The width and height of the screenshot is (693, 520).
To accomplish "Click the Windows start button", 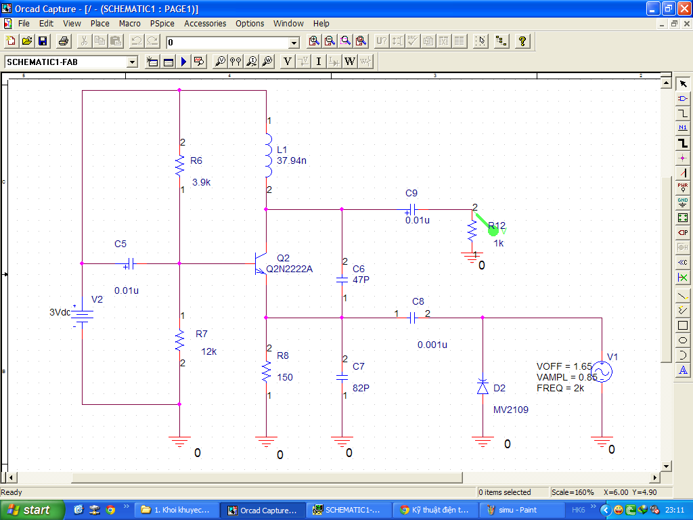I will click(x=32, y=510).
